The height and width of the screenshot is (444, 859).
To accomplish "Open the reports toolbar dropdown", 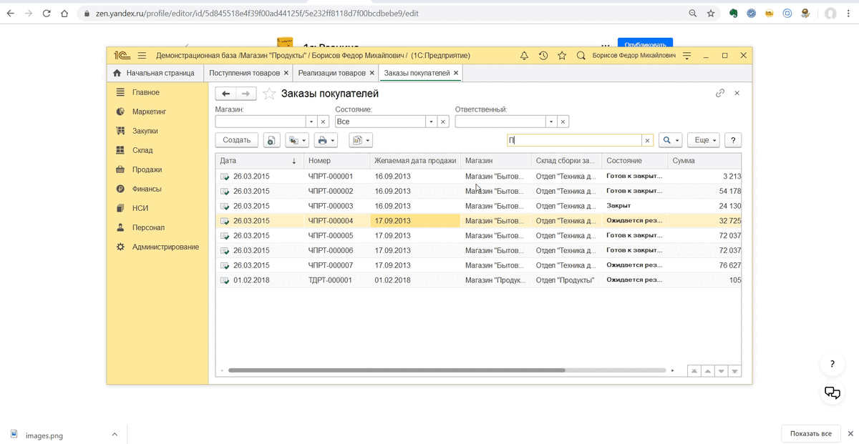I will (x=361, y=140).
